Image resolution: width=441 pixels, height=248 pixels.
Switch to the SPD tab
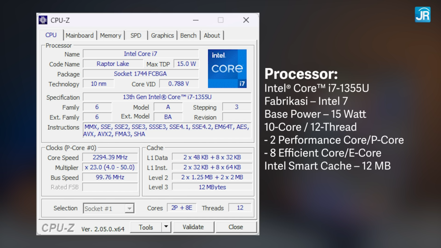tap(136, 35)
